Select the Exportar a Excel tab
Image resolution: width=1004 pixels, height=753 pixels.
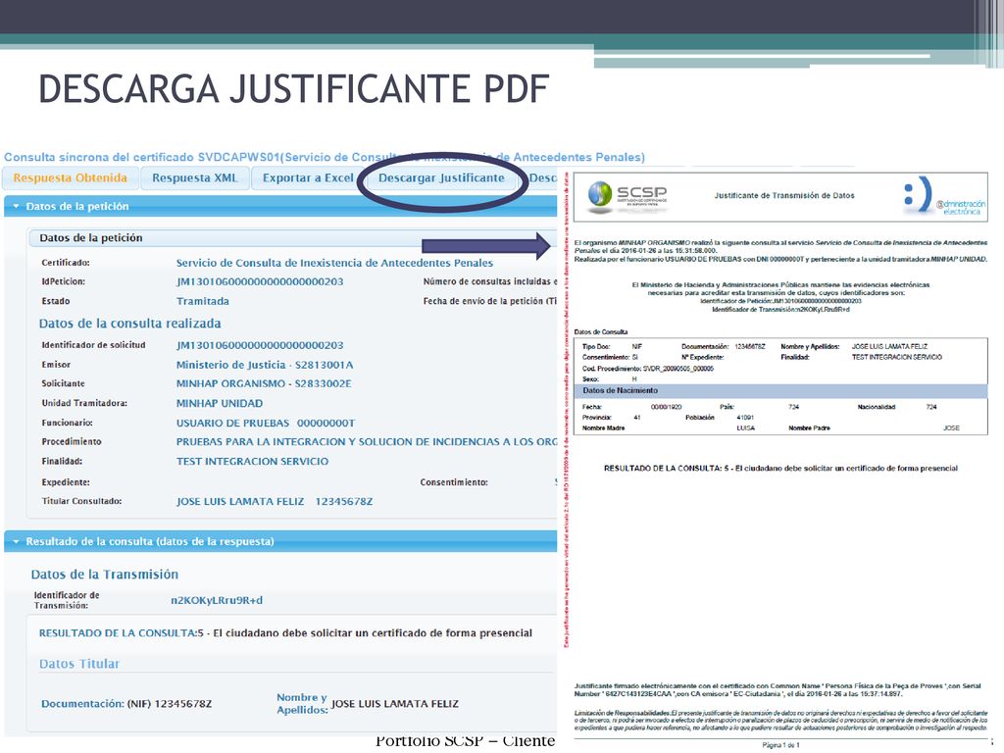(308, 178)
